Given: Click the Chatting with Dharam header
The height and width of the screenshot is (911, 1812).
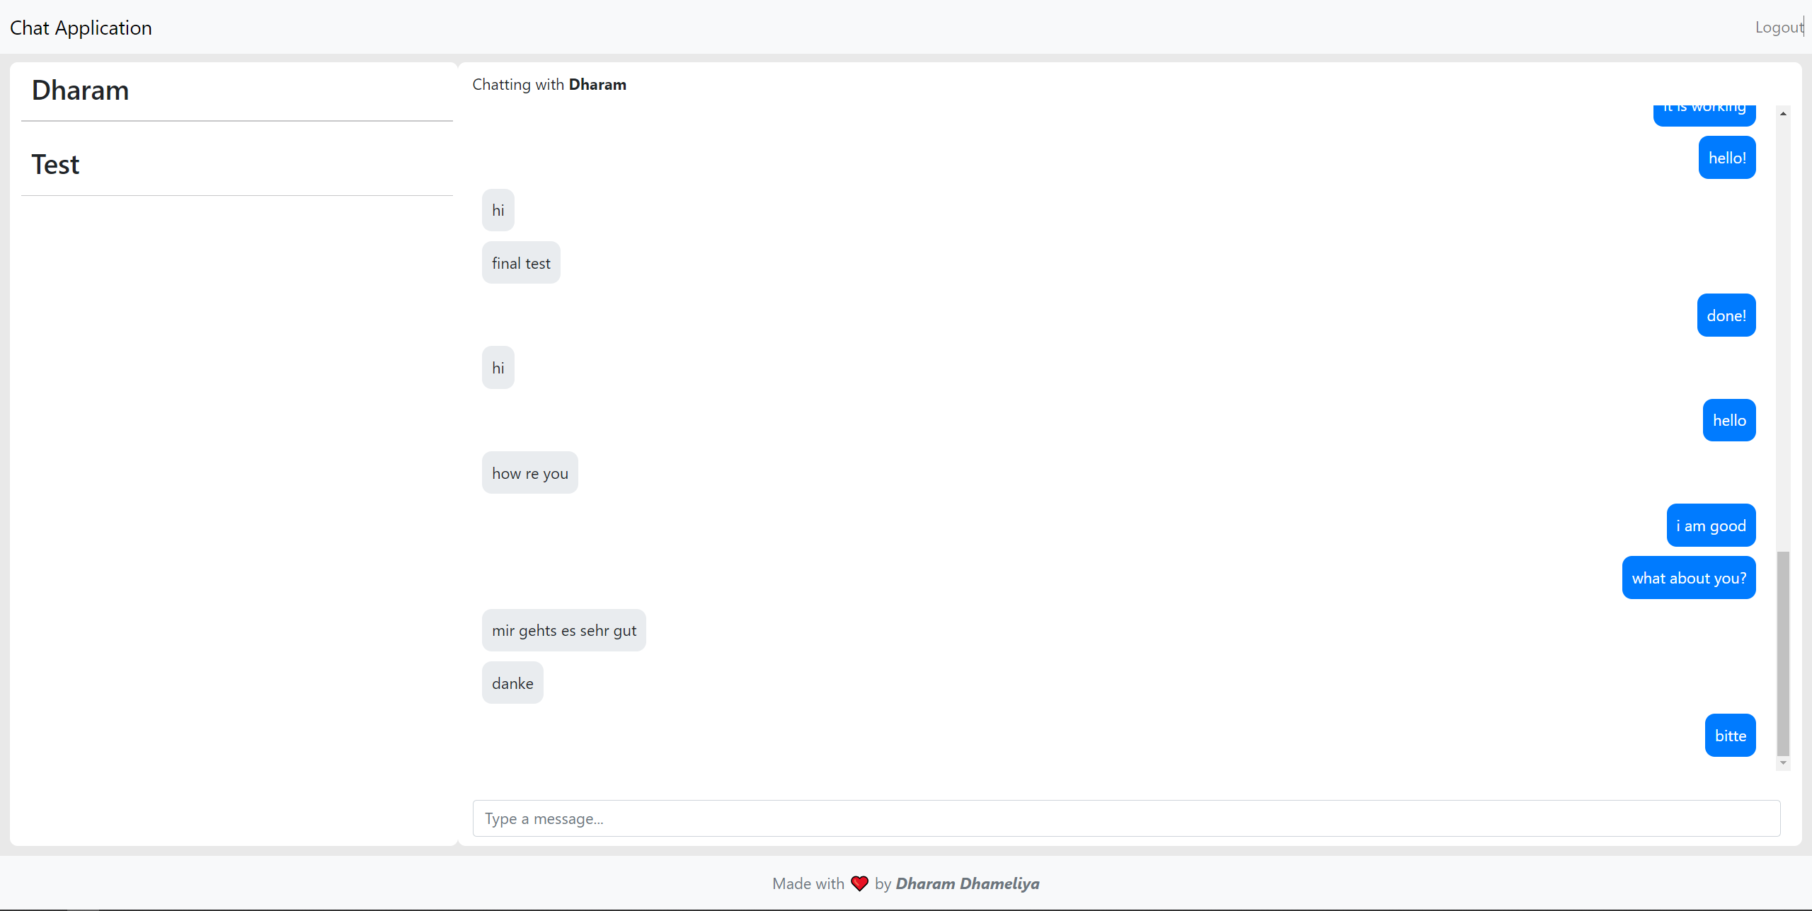Looking at the screenshot, I should pyautogui.click(x=549, y=85).
